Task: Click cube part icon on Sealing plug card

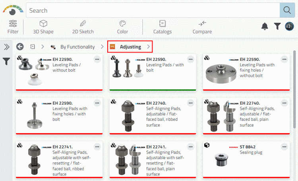Action: point(207,145)
